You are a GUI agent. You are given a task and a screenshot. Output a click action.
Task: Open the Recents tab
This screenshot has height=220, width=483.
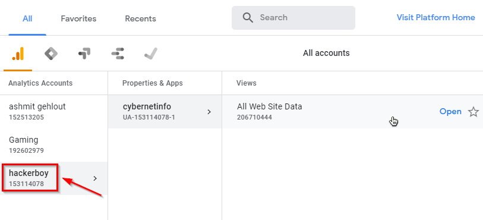[x=140, y=18]
